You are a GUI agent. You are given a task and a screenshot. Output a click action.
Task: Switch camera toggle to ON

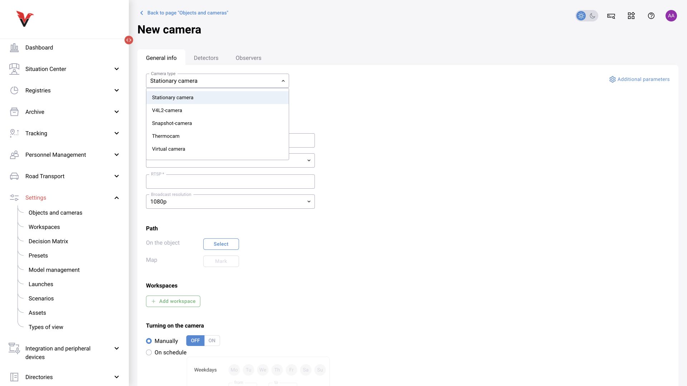click(212, 341)
